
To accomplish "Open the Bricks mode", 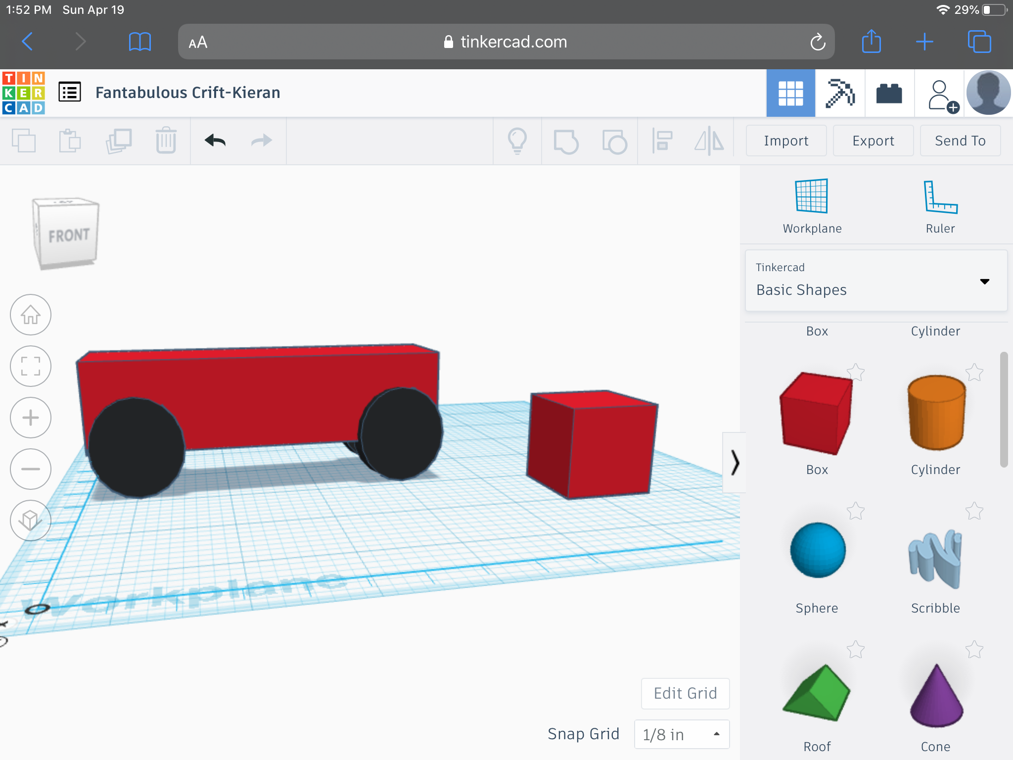I will (x=889, y=93).
